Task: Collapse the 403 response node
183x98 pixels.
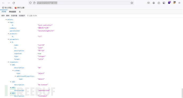Action: 11,93
